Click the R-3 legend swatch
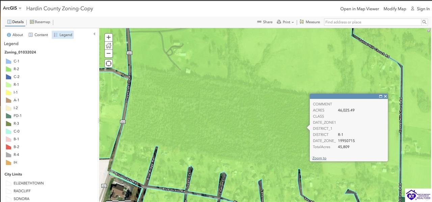This screenshot has height=202, width=432. [9, 123]
